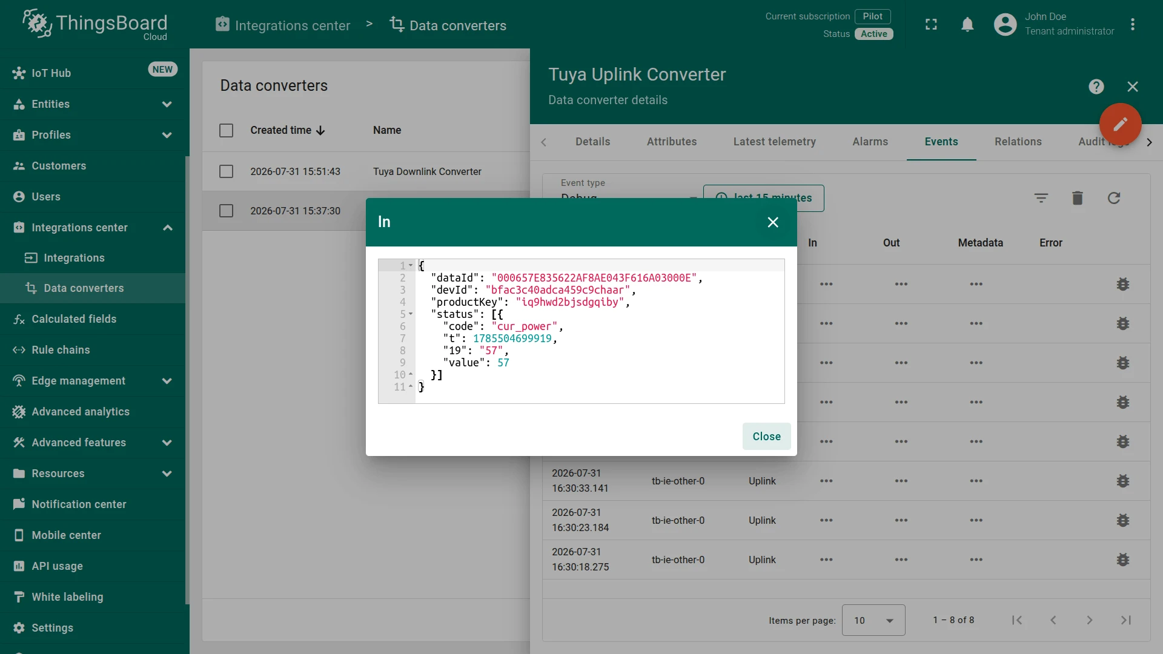Open the top-right more options menu

tap(1132, 25)
